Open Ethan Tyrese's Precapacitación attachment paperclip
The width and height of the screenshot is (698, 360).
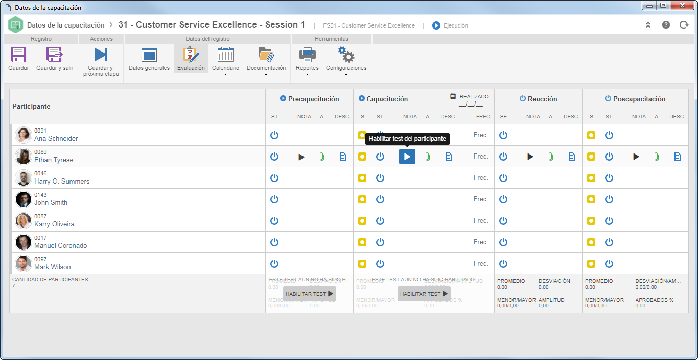[322, 157]
